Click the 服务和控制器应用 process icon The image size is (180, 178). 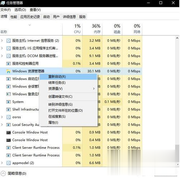pos(8,63)
